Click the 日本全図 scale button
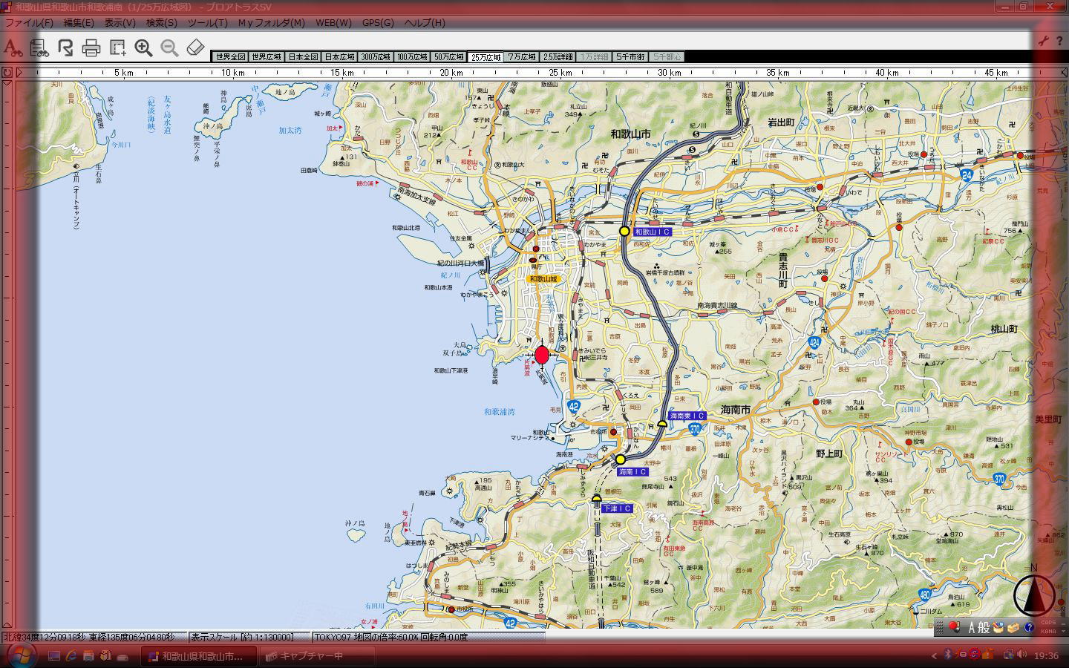This screenshot has height=668, width=1069. click(x=303, y=57)
